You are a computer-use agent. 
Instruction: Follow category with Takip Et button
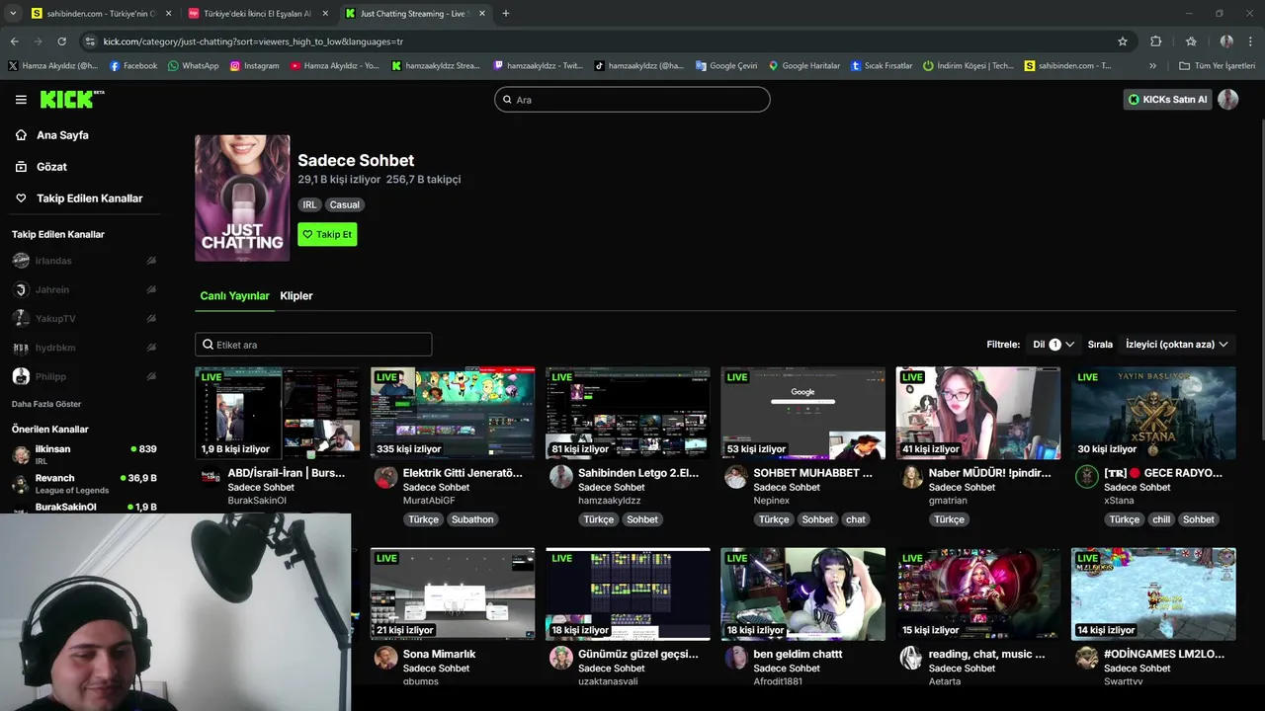pyautogui.click(x=327, y=234)
